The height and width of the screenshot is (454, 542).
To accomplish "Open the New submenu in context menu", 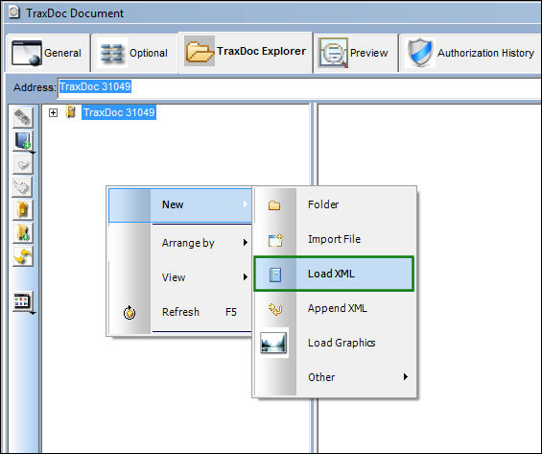I will point(180,205).
